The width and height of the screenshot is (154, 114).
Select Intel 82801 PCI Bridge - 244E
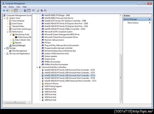(57, 15)
